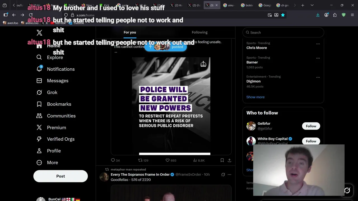Go forward in the browser
358x201 pixels.
pyautogui.click(x=22, y=15)
